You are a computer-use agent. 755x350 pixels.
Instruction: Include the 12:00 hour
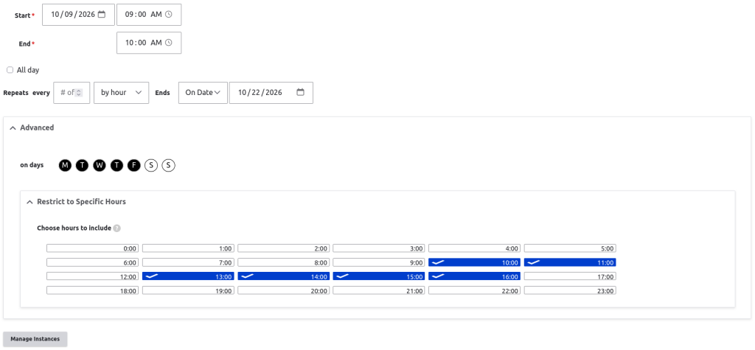[92, 276]
